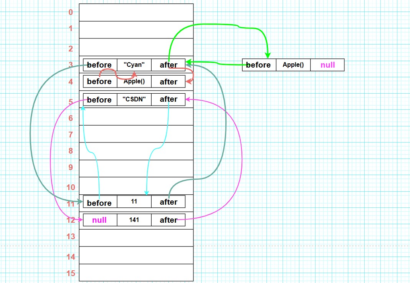
Task: Select the pink null cell in row 12
Action: pos(100,220)
